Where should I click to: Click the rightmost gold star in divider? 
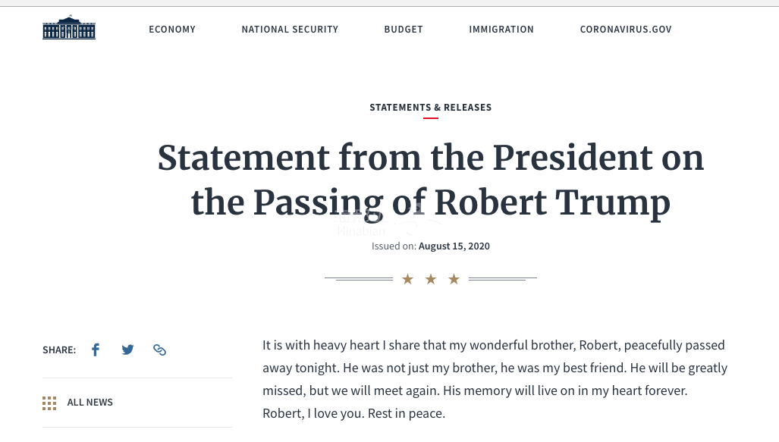pyautogui.click(x=454, y=279)
